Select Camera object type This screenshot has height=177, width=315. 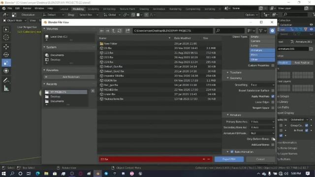click(262, 41)
